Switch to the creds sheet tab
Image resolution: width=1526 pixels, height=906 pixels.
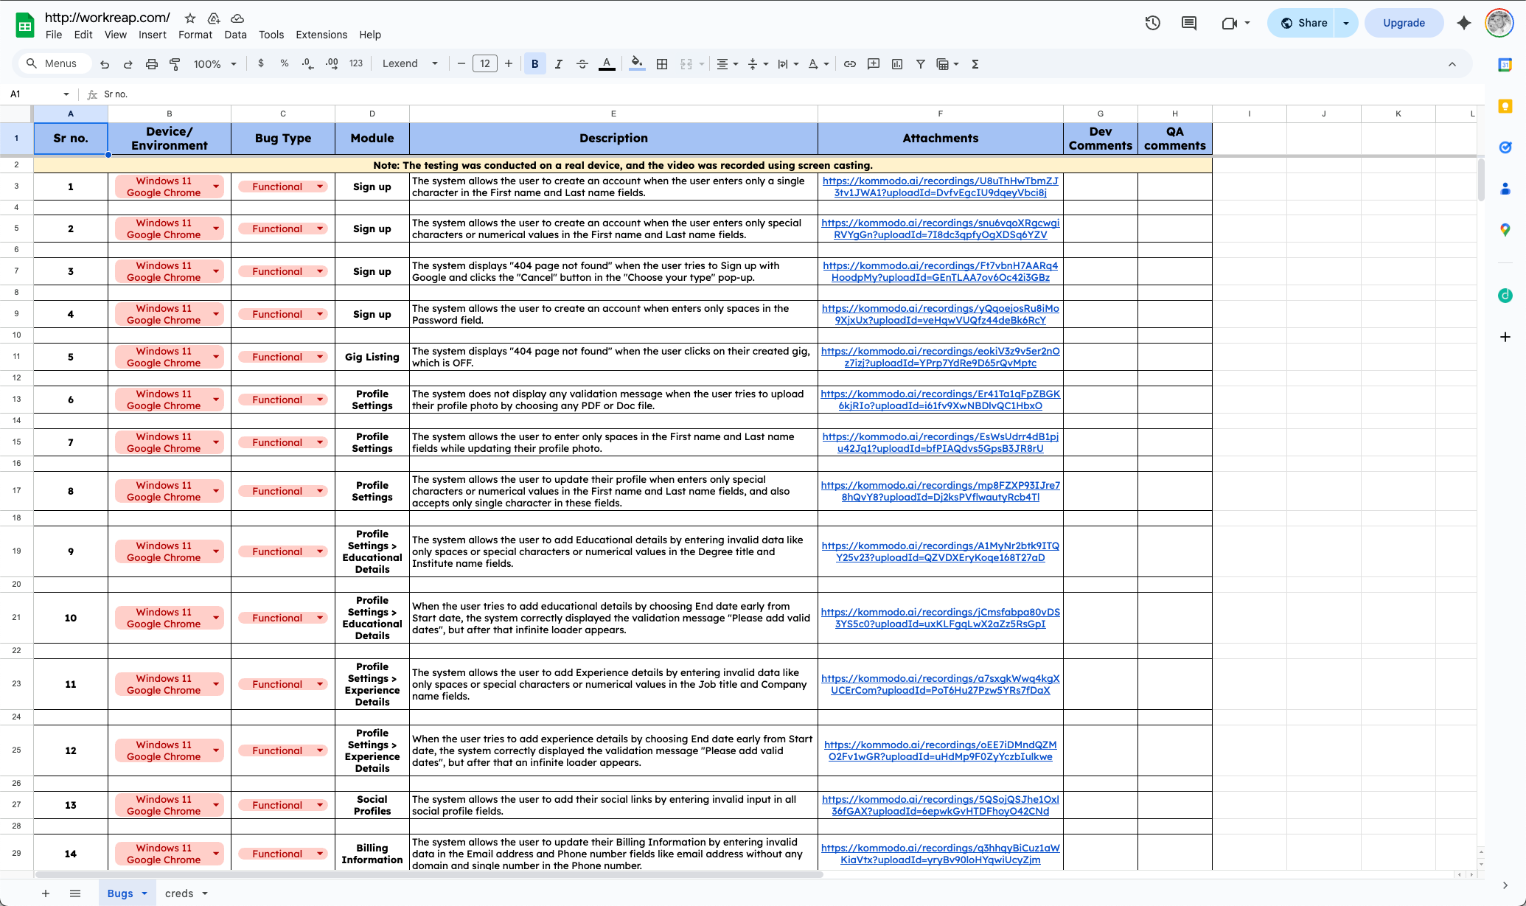[179, 893]
